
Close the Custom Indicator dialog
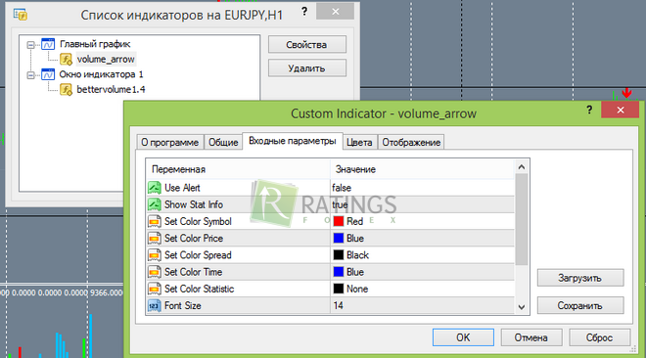621,110
